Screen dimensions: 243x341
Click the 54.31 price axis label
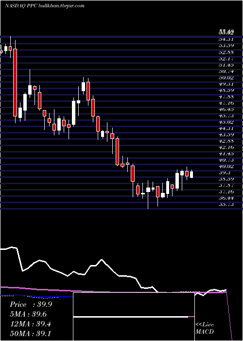tap(226, 39)
